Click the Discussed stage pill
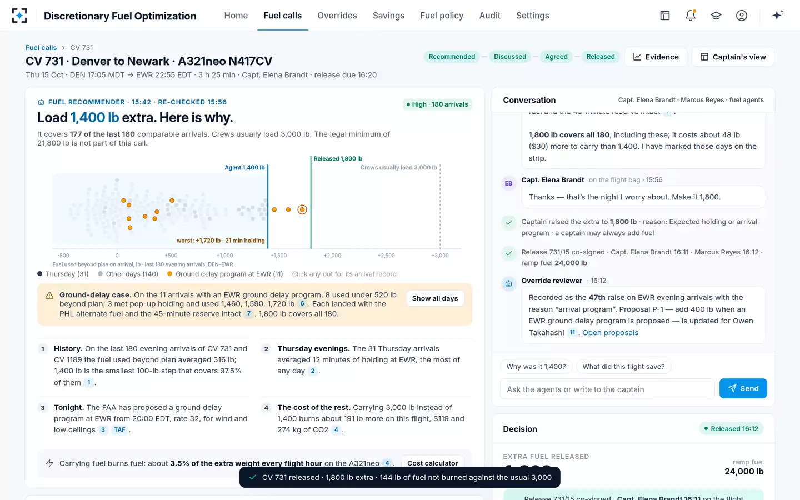800x500 pixels. tap(510, 57)
